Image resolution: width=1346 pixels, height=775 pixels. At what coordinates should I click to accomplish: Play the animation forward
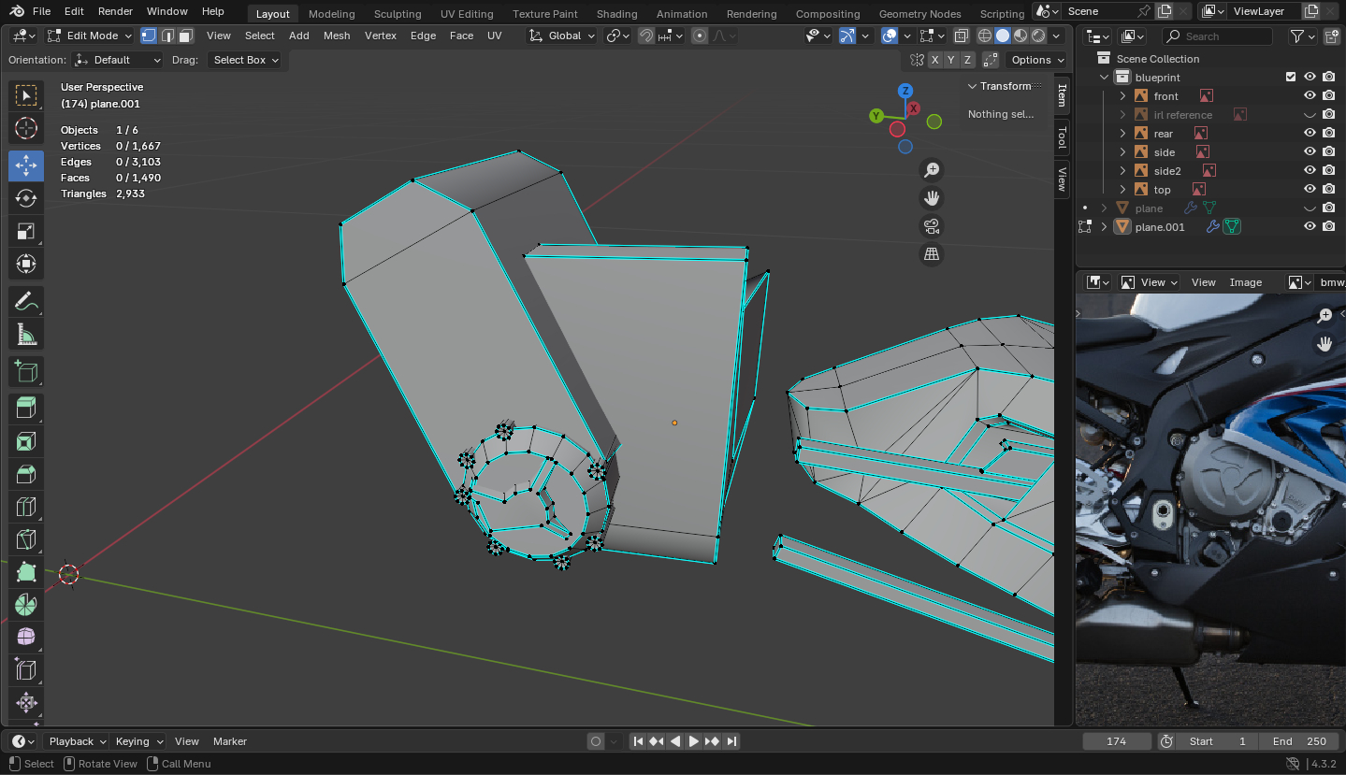click(x=694, y=741)
